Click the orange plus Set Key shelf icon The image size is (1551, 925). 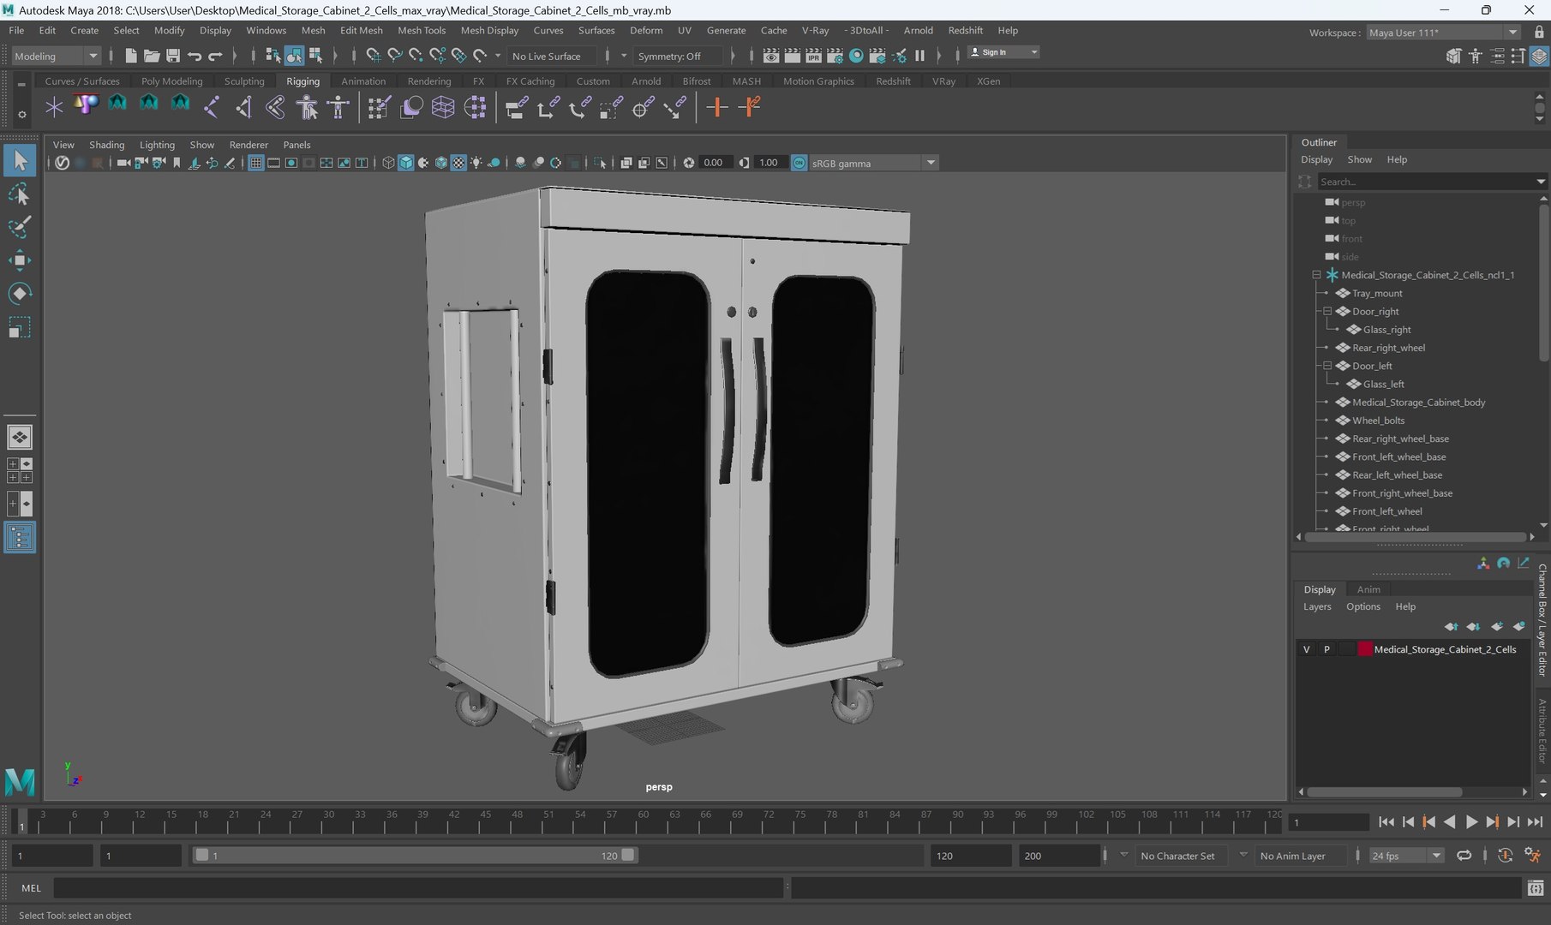coord(717,107)
